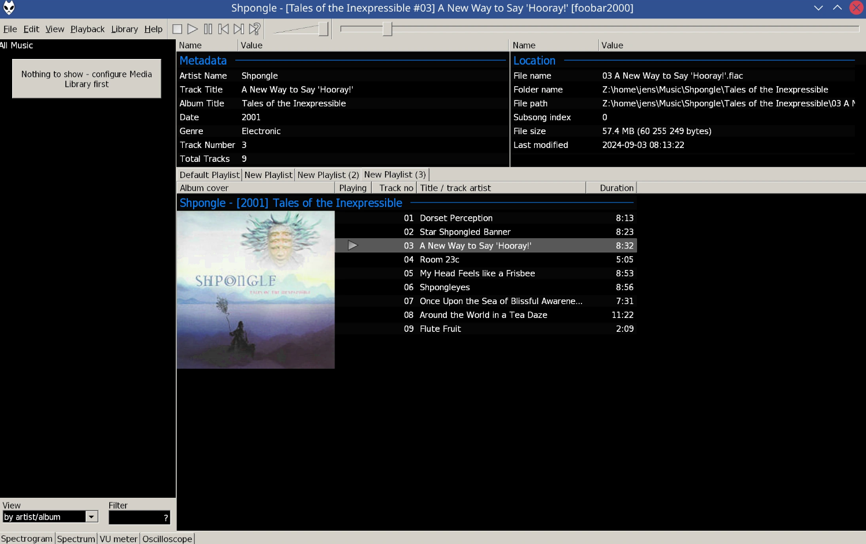Select track 'A New Way to Say Hooray!'
This screenshot has height=544, width=866.
(475, 246)
